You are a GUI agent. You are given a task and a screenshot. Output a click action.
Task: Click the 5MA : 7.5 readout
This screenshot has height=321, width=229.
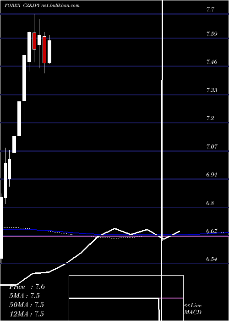point(25,296)
